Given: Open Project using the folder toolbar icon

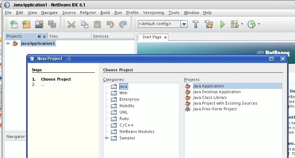Looking at the screenshot, I should coord(39,24).
